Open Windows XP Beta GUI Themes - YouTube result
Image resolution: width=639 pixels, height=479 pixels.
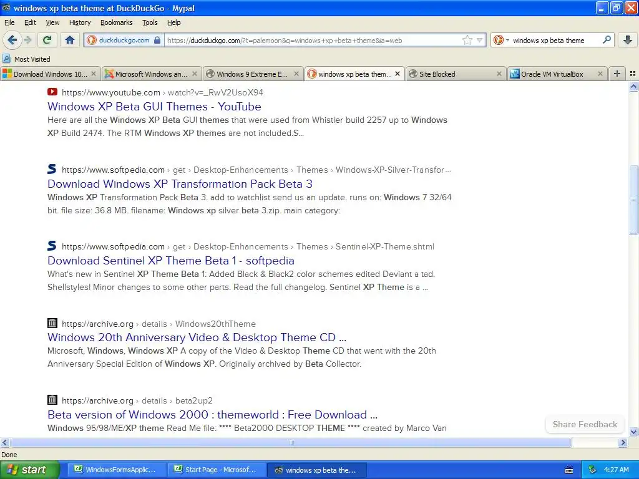tap(155, 107)
